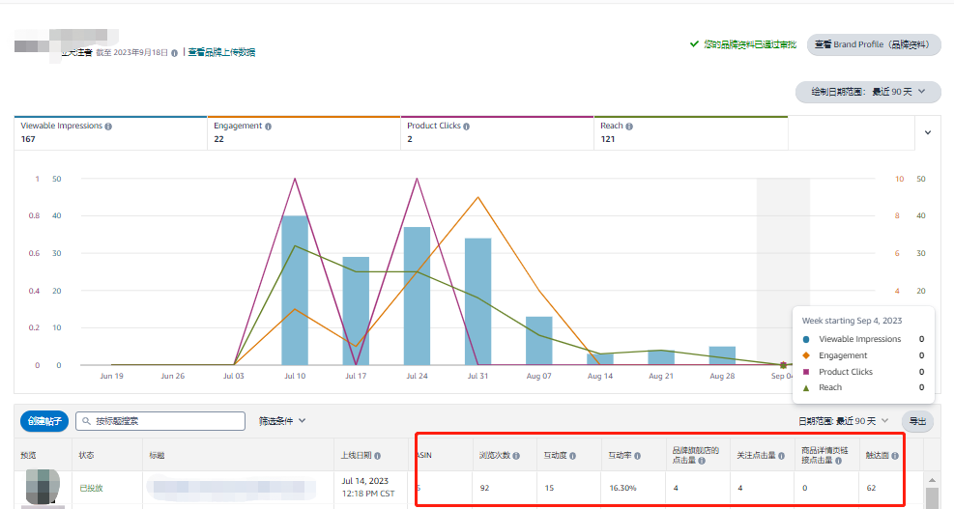Viewport: 954px width, 509px height.
Task: Click Jul 10 blue bar in chart
Action: tap(295, 290)
